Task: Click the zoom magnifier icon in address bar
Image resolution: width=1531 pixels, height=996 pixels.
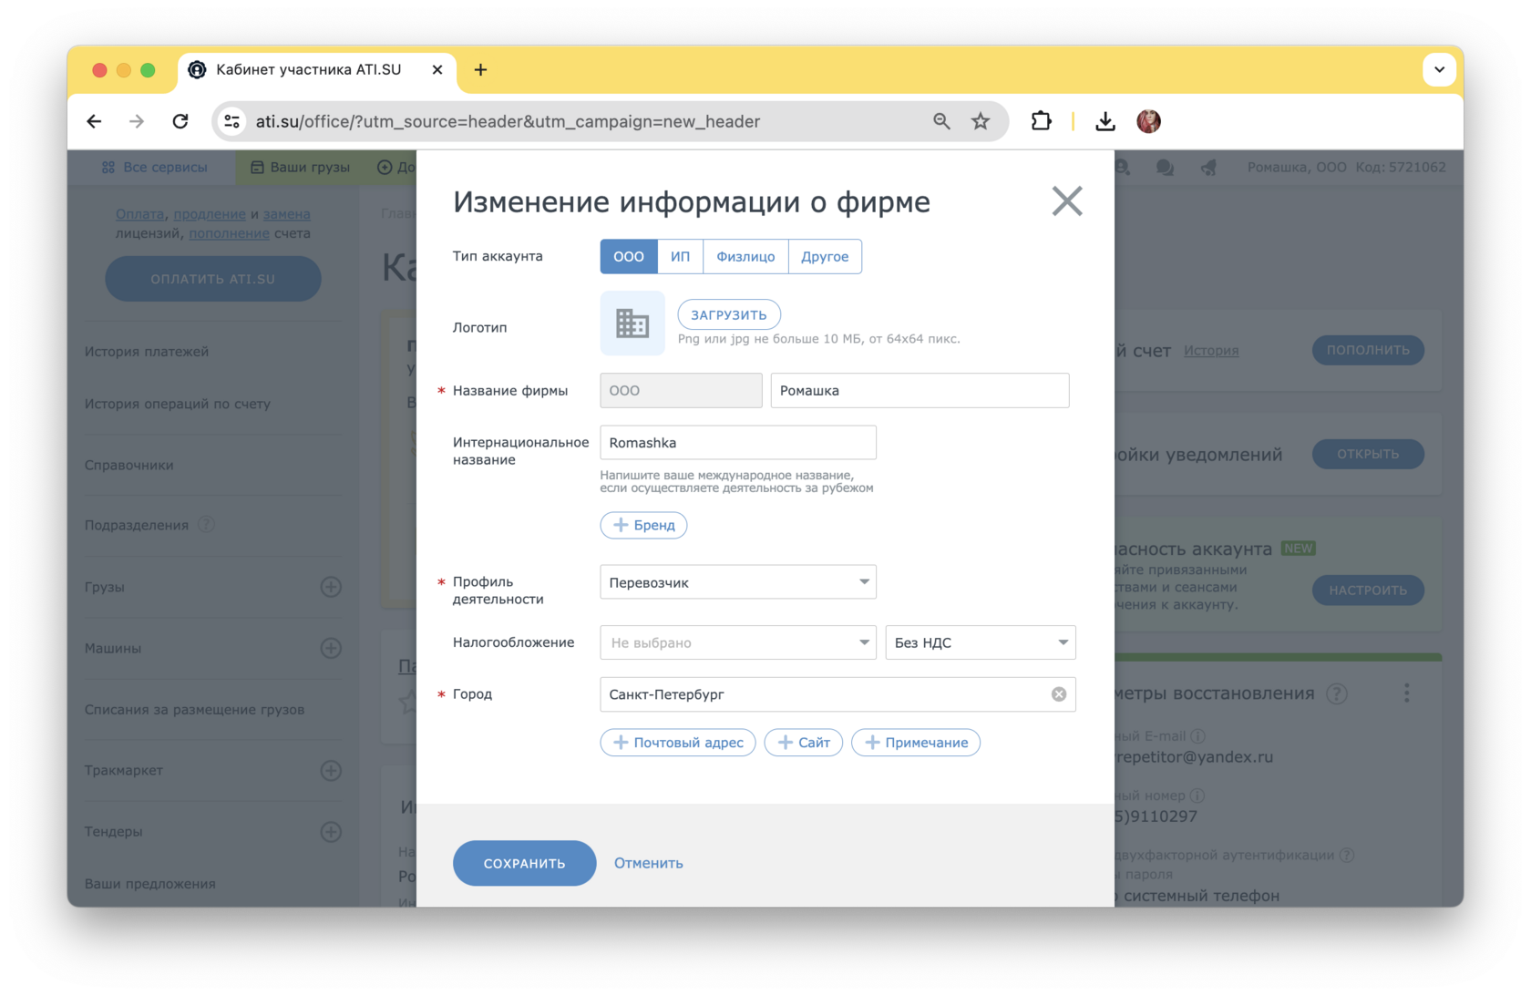Action: (941, 121)
